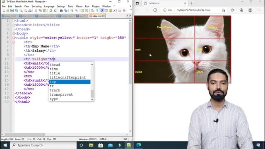Image resolution: width=265 pixels, height=149 pixels.
Task: Click autocomplete list scroll down arrow
Action: (x=92, y=99)
